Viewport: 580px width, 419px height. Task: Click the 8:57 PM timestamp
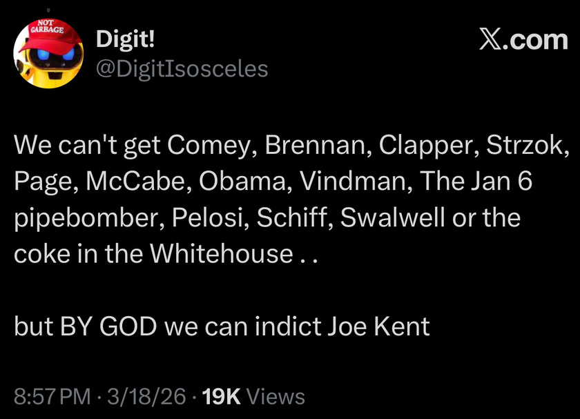pyautogui.click(x=52, y=396)
